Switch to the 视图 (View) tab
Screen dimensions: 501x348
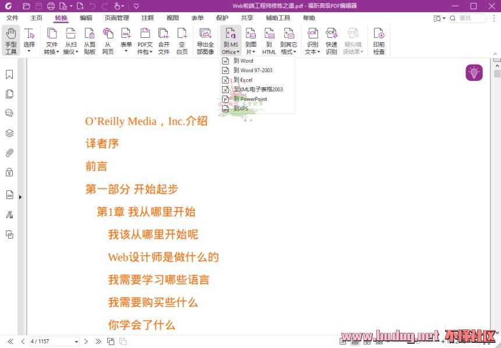[172, 18]
